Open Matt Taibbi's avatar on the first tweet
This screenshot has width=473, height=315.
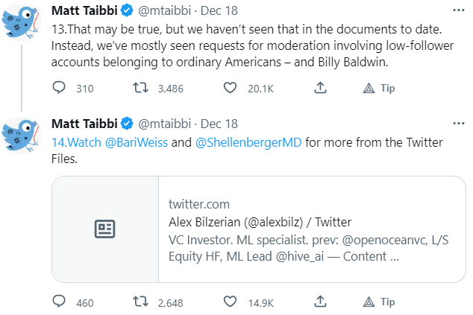[x=21, y=21]
